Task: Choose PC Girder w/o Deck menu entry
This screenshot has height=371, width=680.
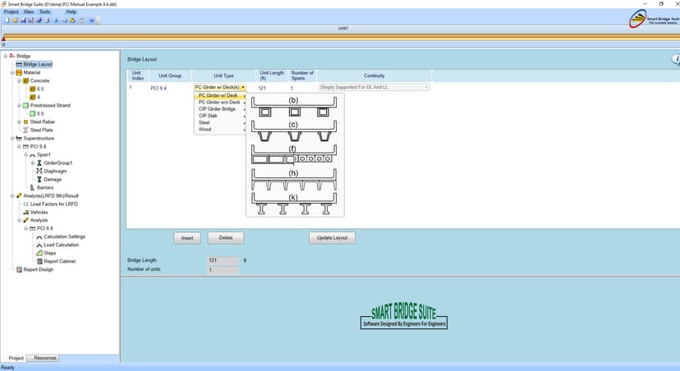Action: coord(220,103)
